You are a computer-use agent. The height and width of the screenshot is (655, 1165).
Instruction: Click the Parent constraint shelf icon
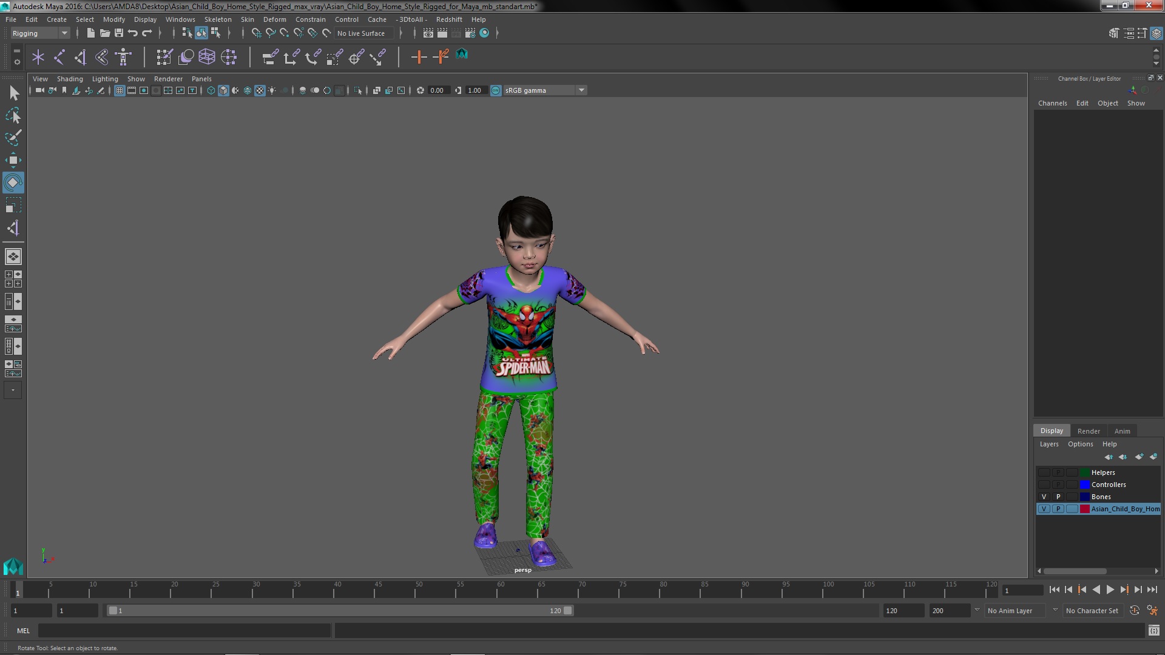coord(270,57)
